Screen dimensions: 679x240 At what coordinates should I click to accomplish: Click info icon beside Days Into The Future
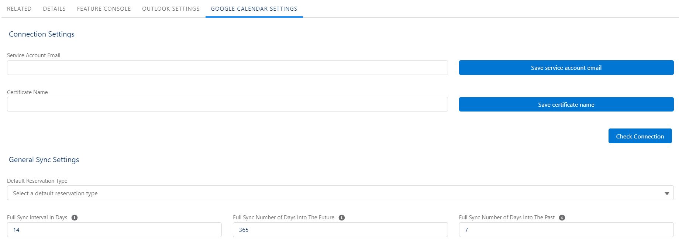click(x=342, y=218)
